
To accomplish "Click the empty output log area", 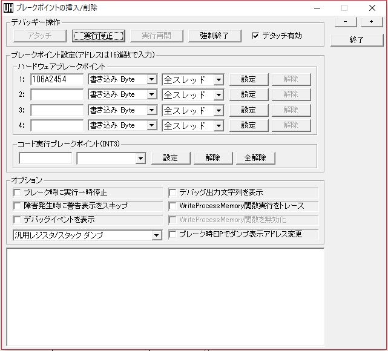I will tap(165, 297).
